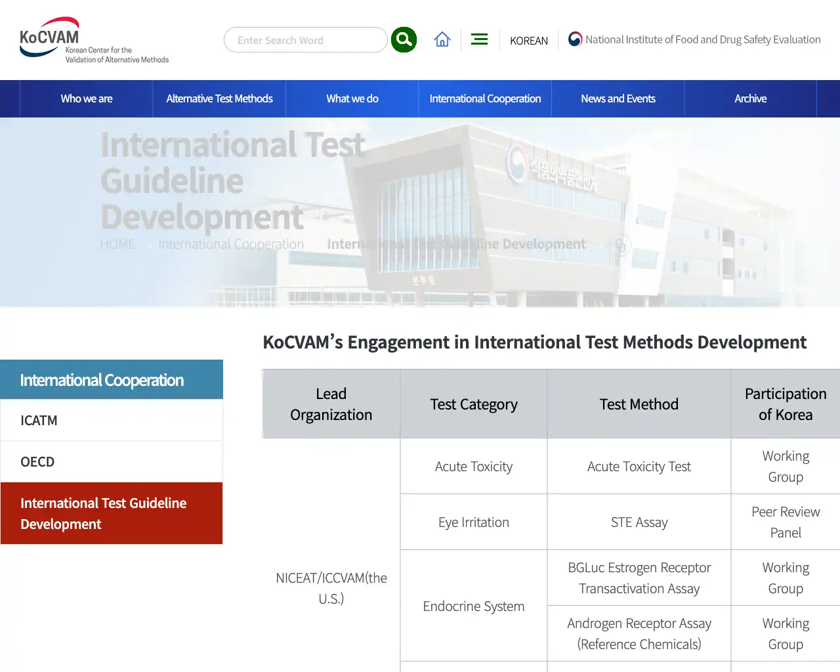Select ICATM in the sidebar
This screenshot has width=840, height=672.
pos(112,420)
